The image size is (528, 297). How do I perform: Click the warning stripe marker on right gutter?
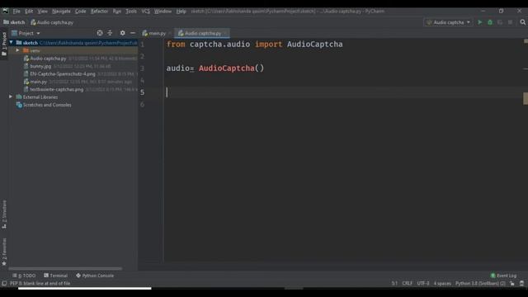526,98
